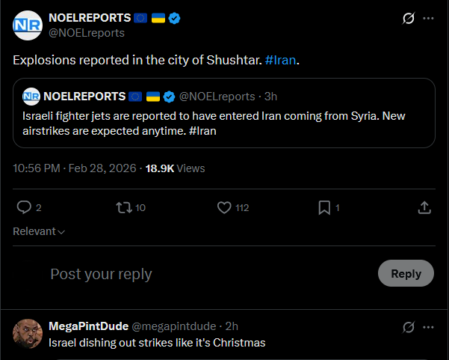
Task: Open more options on MegaPintDude reply
Action: [428, 327]
